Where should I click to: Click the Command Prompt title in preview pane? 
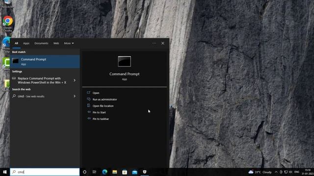tap(124, 74)
